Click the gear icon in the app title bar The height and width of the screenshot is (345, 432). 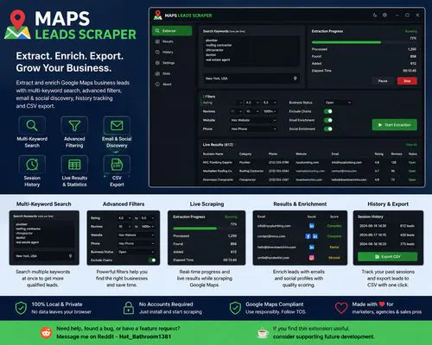pyautogui.click(x=384, y=15)
